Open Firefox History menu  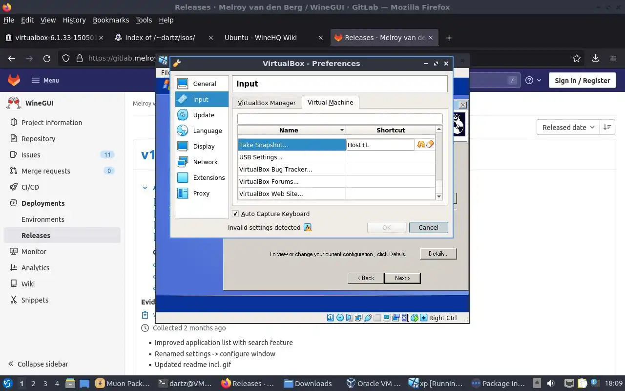coord(74,20)
